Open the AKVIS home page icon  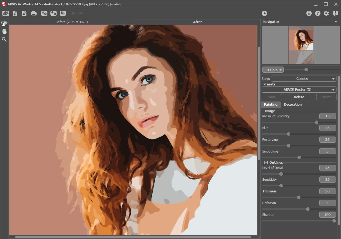point(6,13)
